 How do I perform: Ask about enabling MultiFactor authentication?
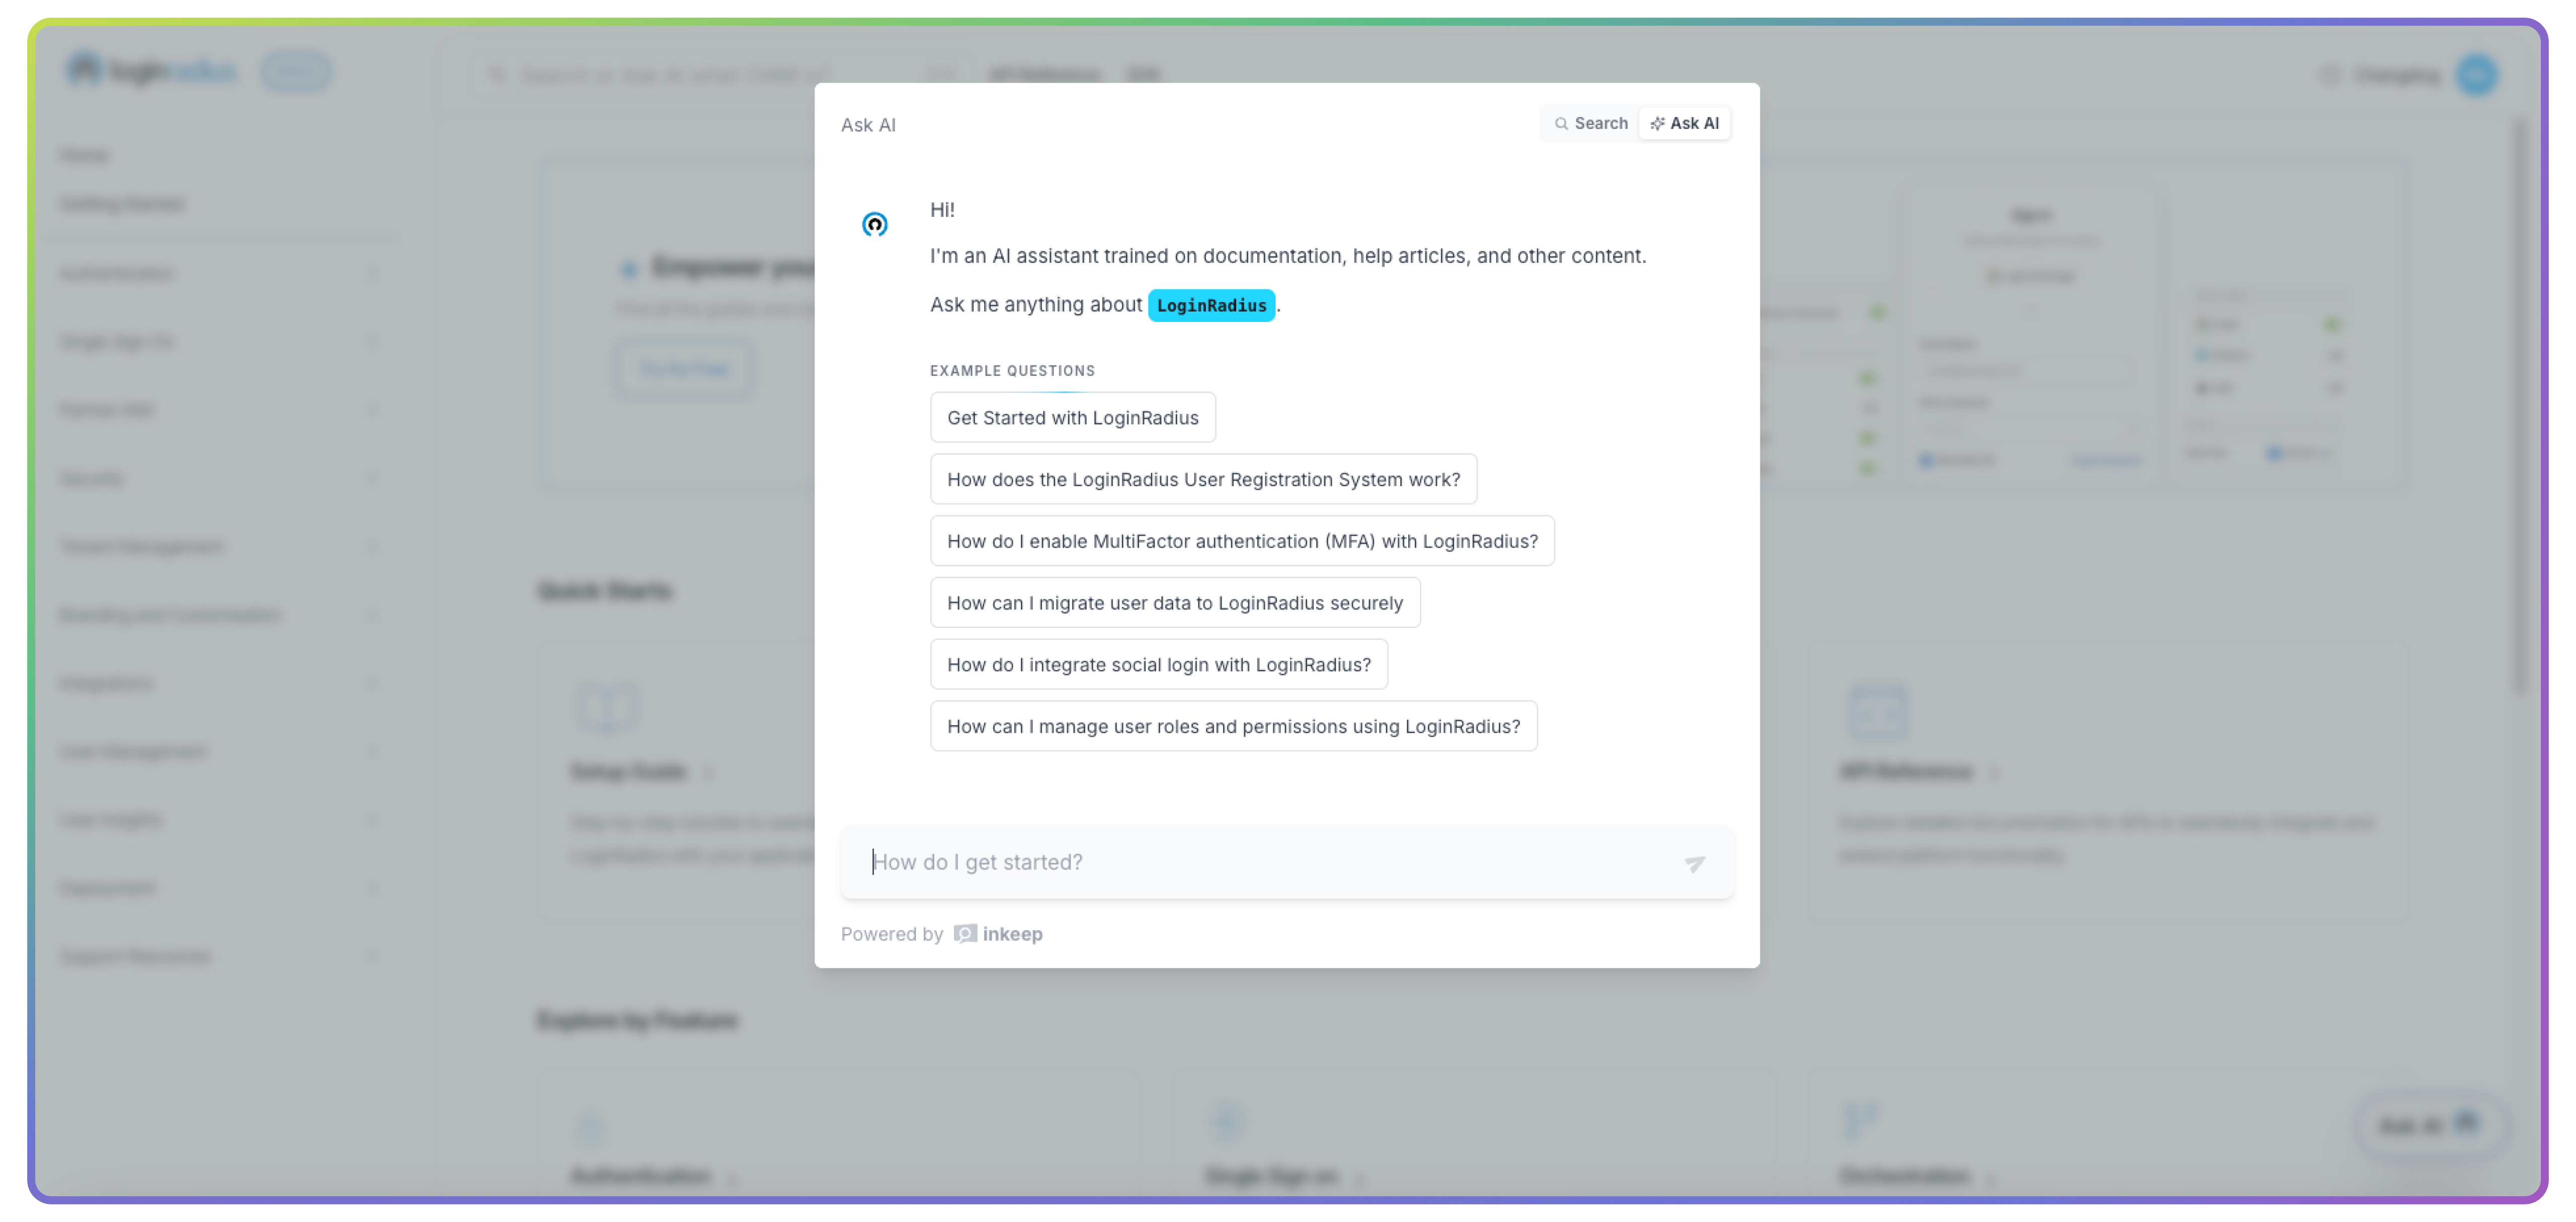click(x=1242, y=541)
